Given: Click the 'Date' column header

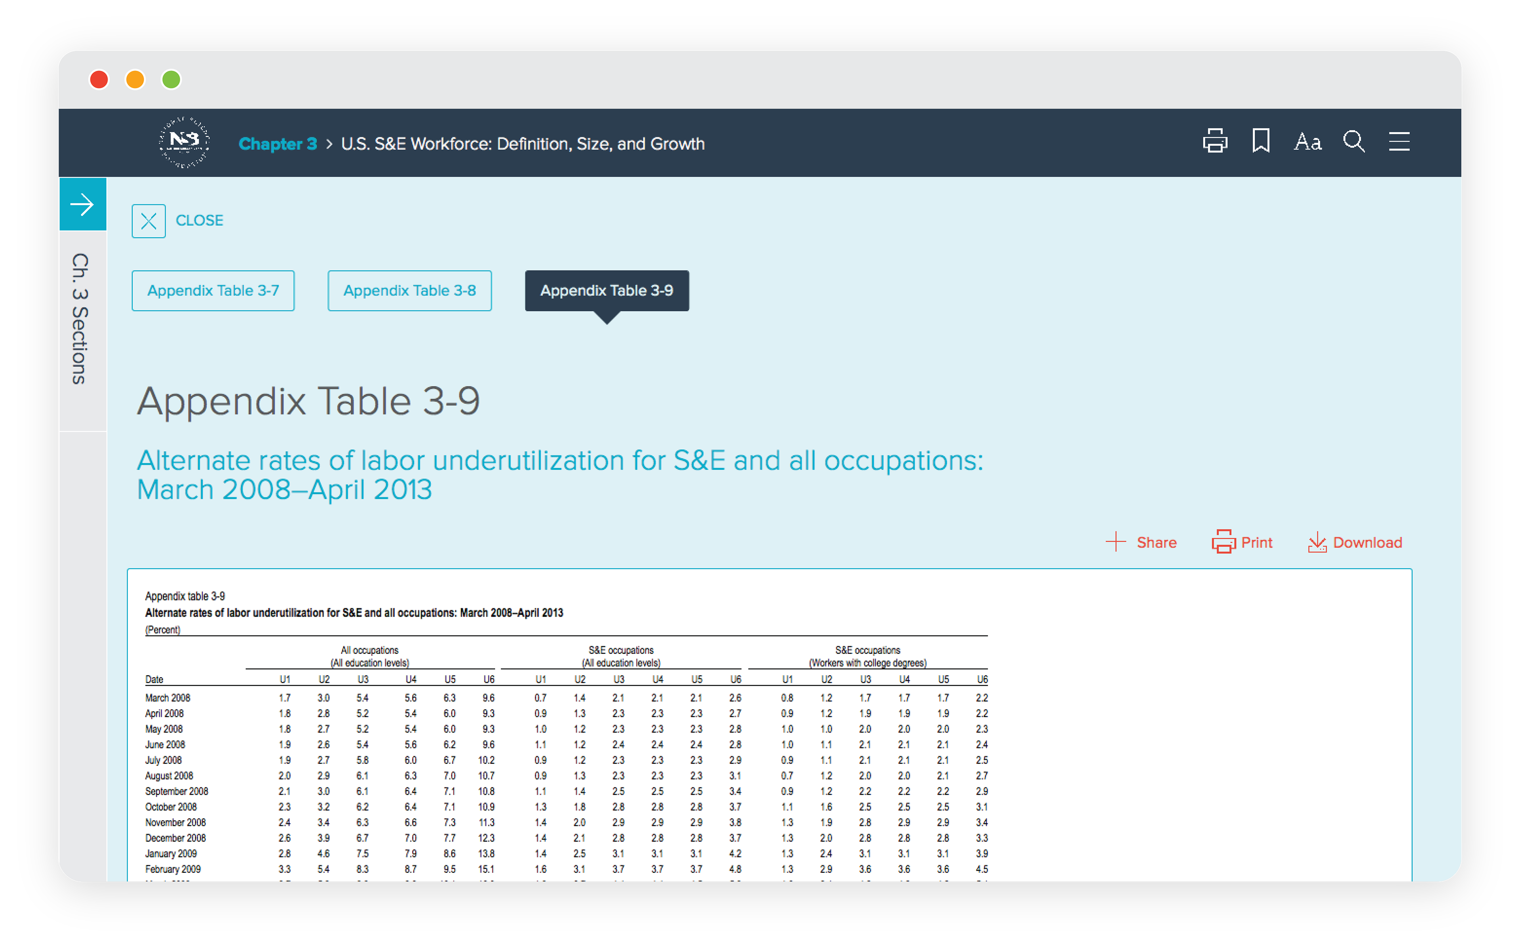Looking at the screenshot, I should pos(154,679).
